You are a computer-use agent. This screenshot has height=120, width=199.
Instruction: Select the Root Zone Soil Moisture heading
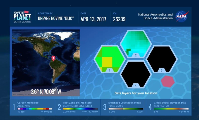(77, 103)
